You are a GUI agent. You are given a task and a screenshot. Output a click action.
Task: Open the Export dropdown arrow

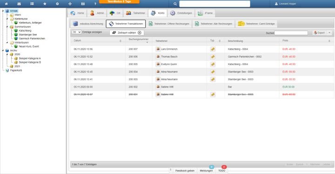[329, 33]
